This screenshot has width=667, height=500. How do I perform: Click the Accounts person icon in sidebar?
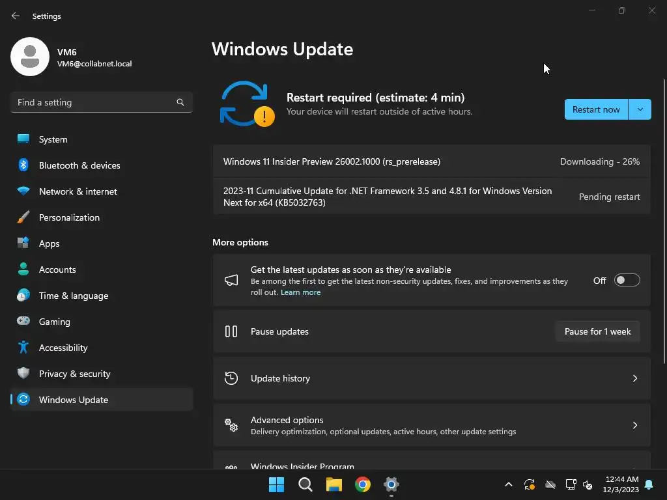[x=23, y=269]
